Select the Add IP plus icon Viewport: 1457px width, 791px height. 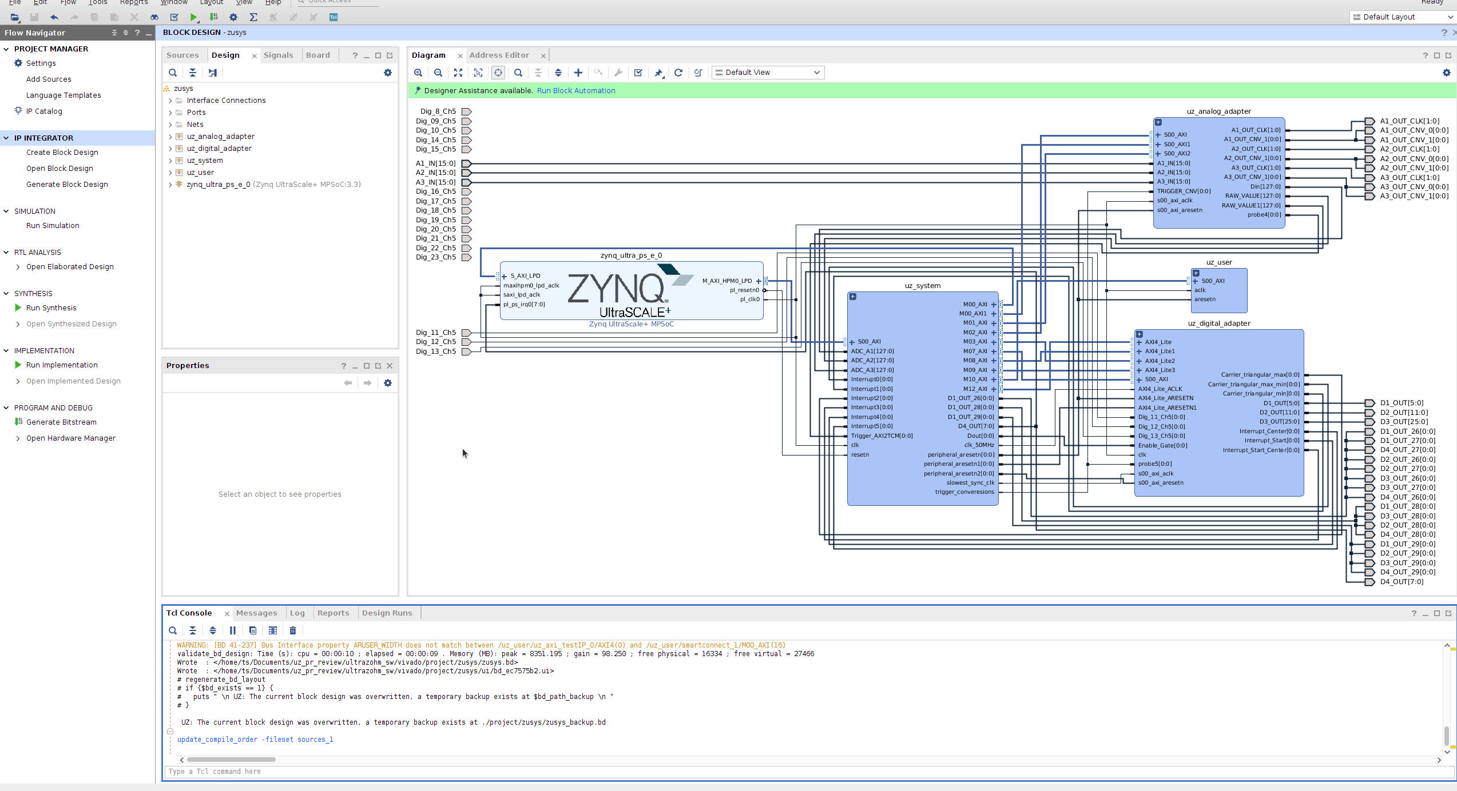(578, 73)
